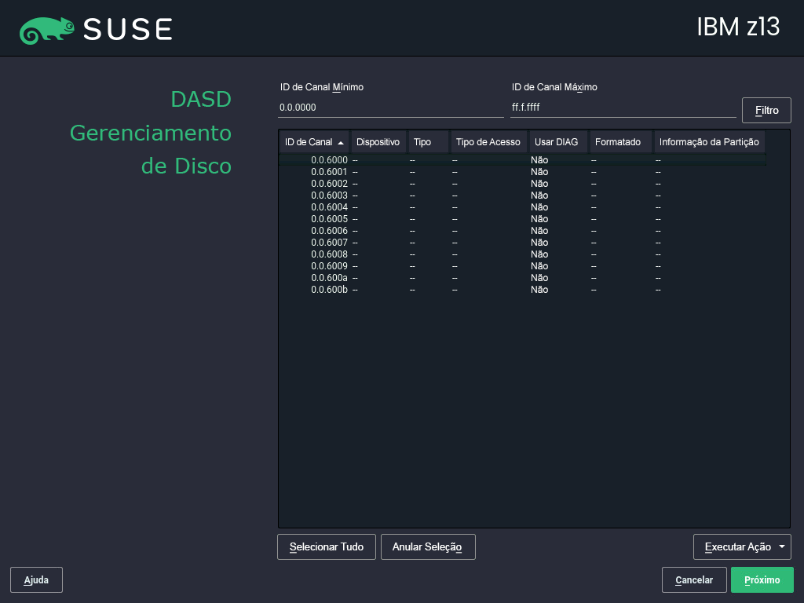Click the Filtro button
Viewport: 804px width, 603px height.
point(766,110)
